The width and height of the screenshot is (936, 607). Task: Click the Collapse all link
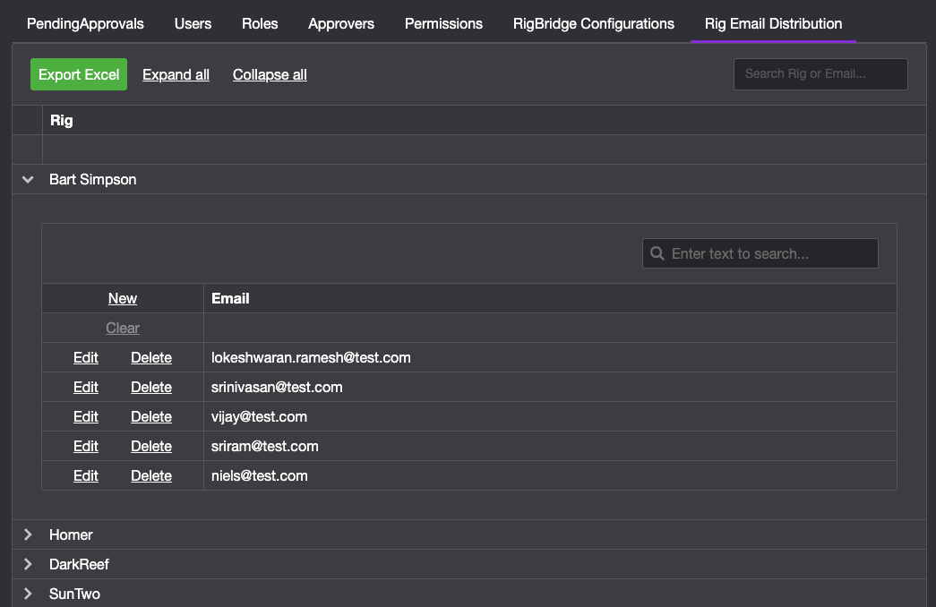(x=270, y=74)
